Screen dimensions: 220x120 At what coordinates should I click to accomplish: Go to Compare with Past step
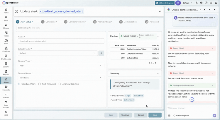tap(75, 22)
